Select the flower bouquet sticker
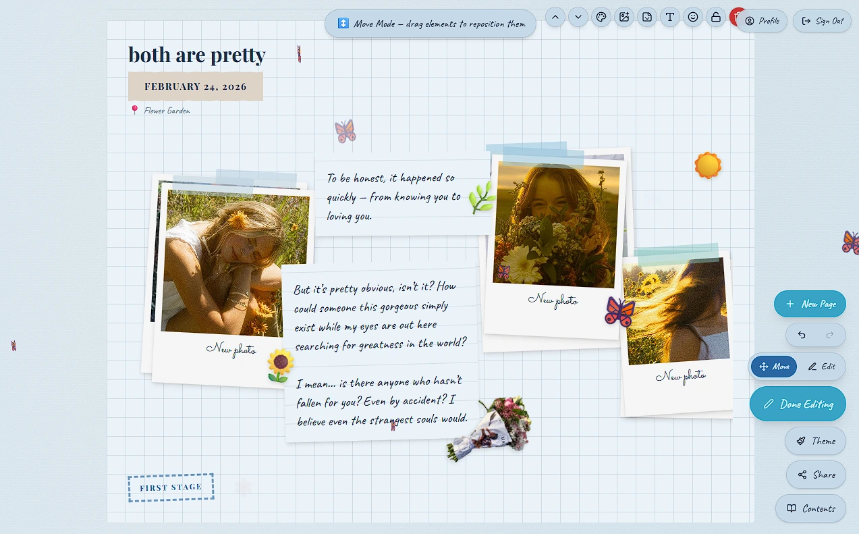Screen dimensions: 859x534 click(x=491, y=429)
